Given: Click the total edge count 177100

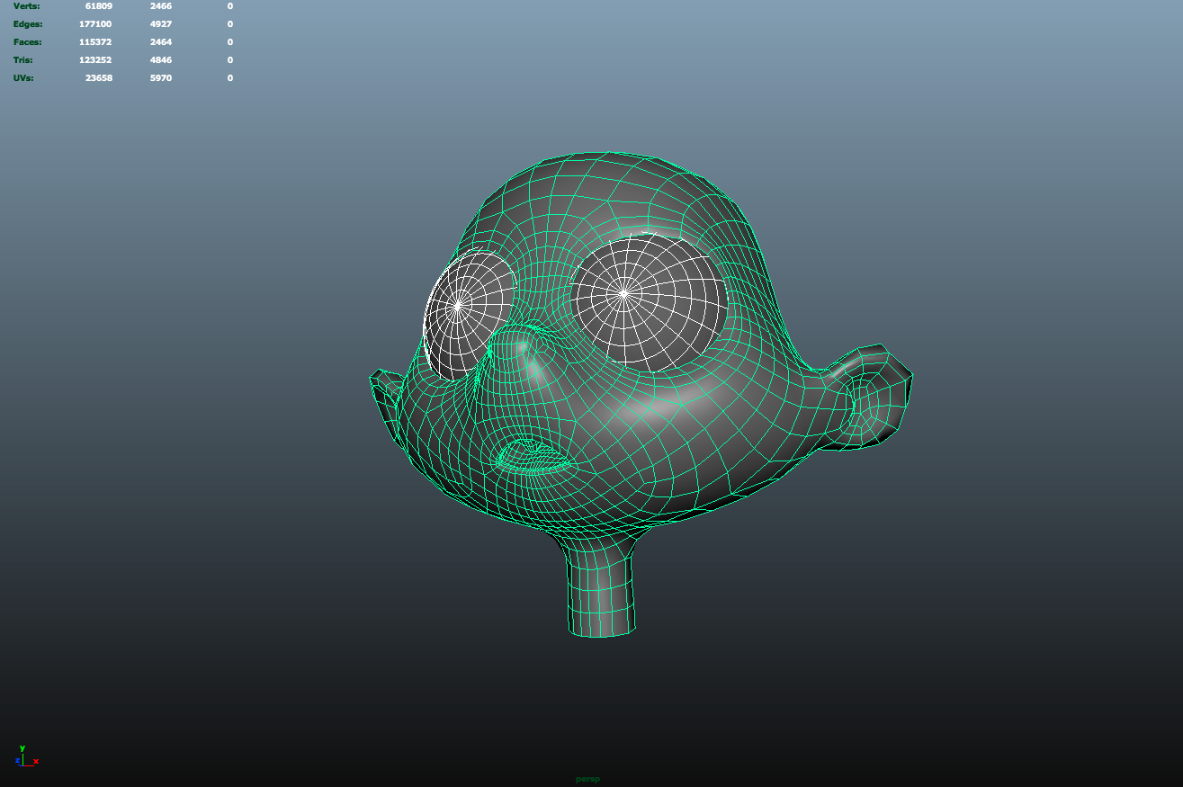Looking at the screenshot, I should [95, 24].
